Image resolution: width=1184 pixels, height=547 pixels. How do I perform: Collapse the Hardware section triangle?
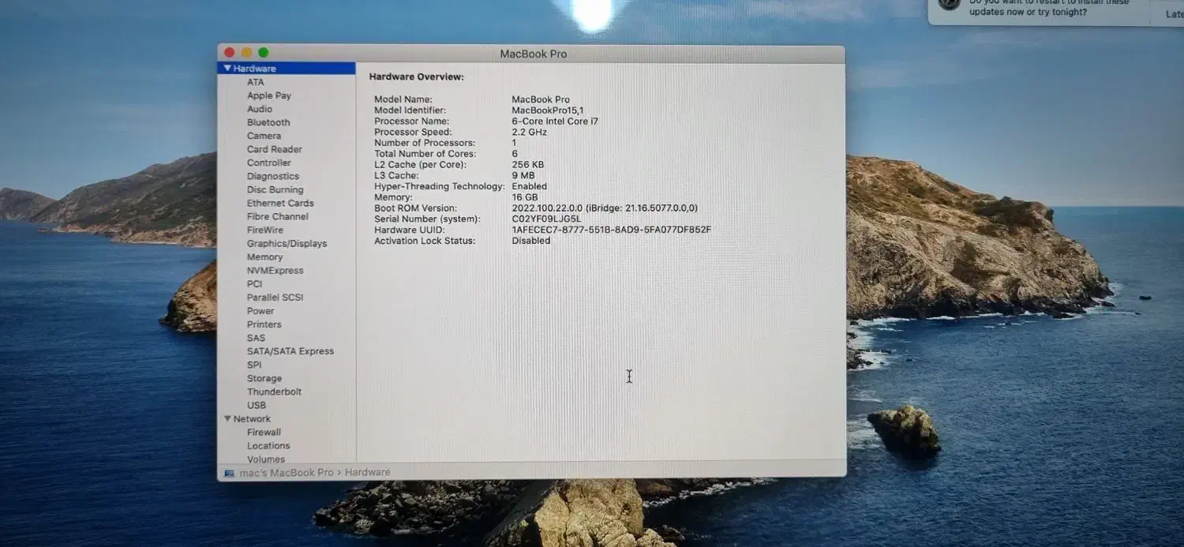(227, 69)
